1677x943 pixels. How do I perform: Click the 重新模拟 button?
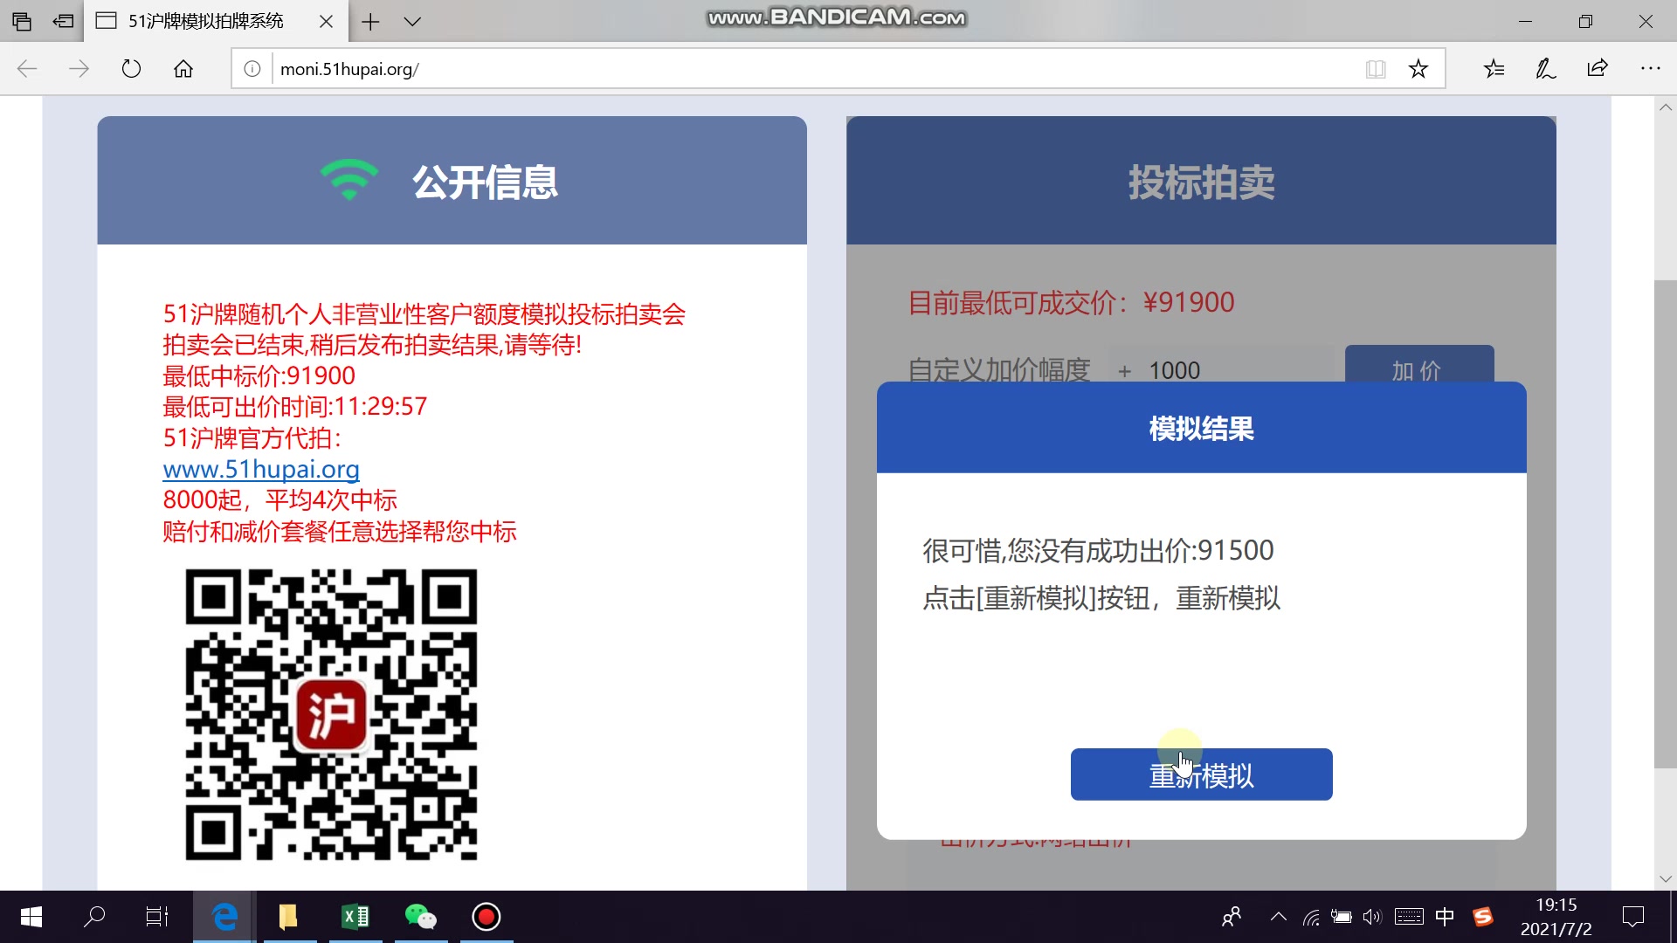pyautogui.click(x=1201, y=774)
